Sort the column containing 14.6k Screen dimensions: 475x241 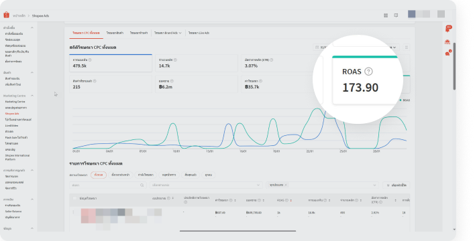pos(329,200)
